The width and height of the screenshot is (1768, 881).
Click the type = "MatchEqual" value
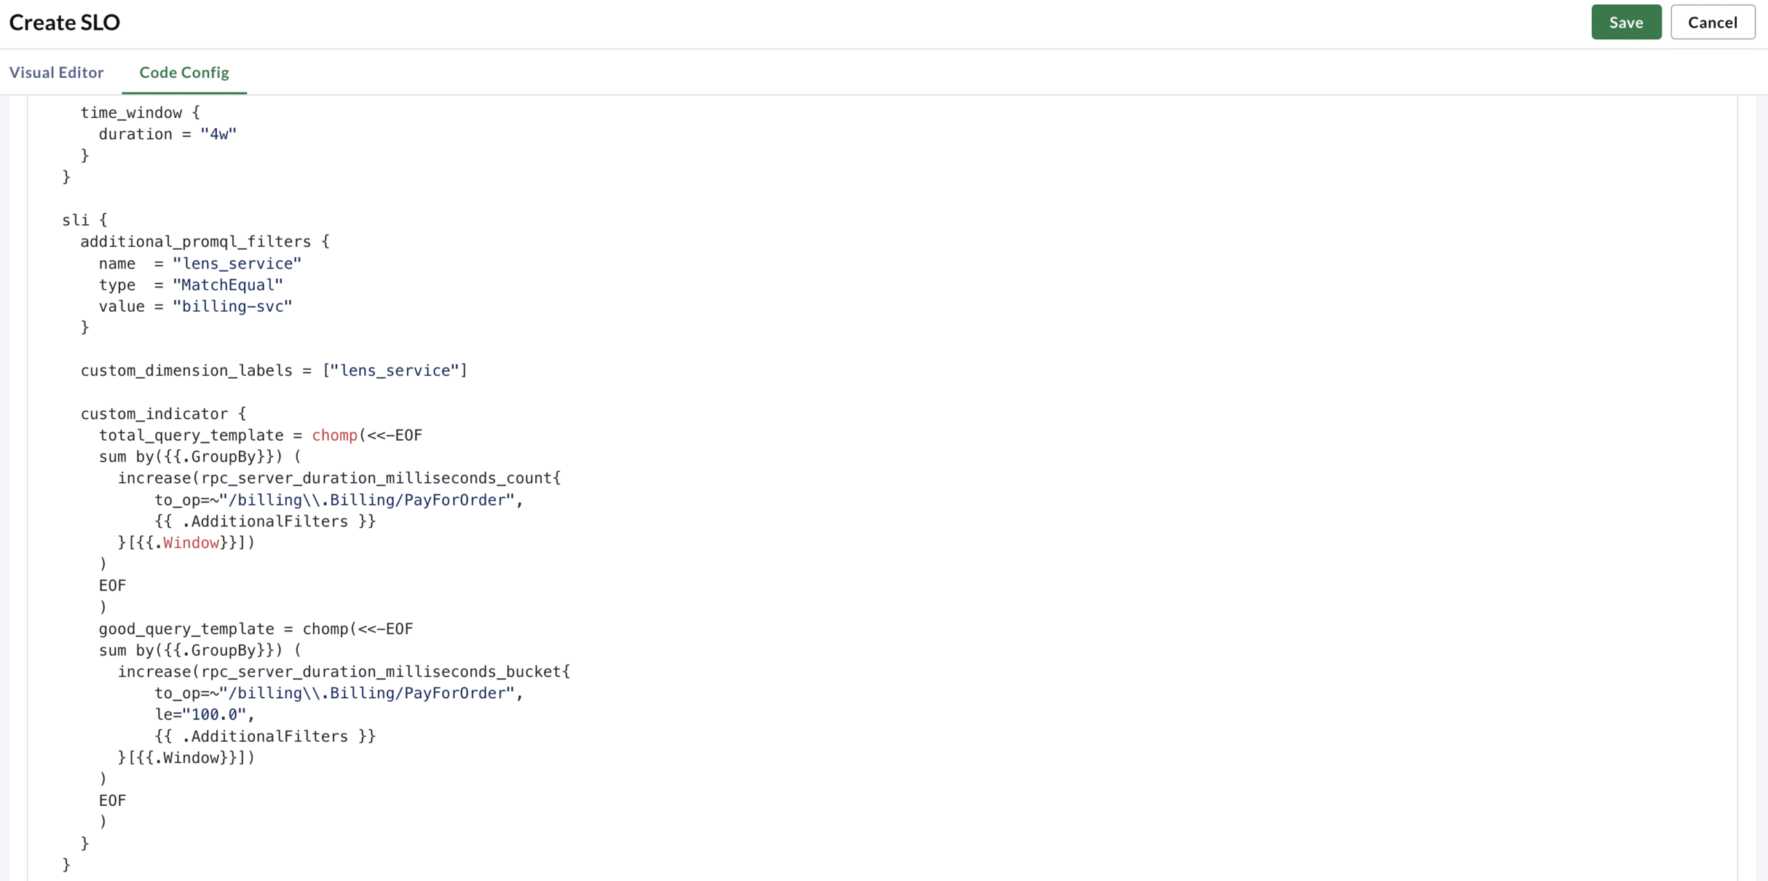[x=228, y=285]
